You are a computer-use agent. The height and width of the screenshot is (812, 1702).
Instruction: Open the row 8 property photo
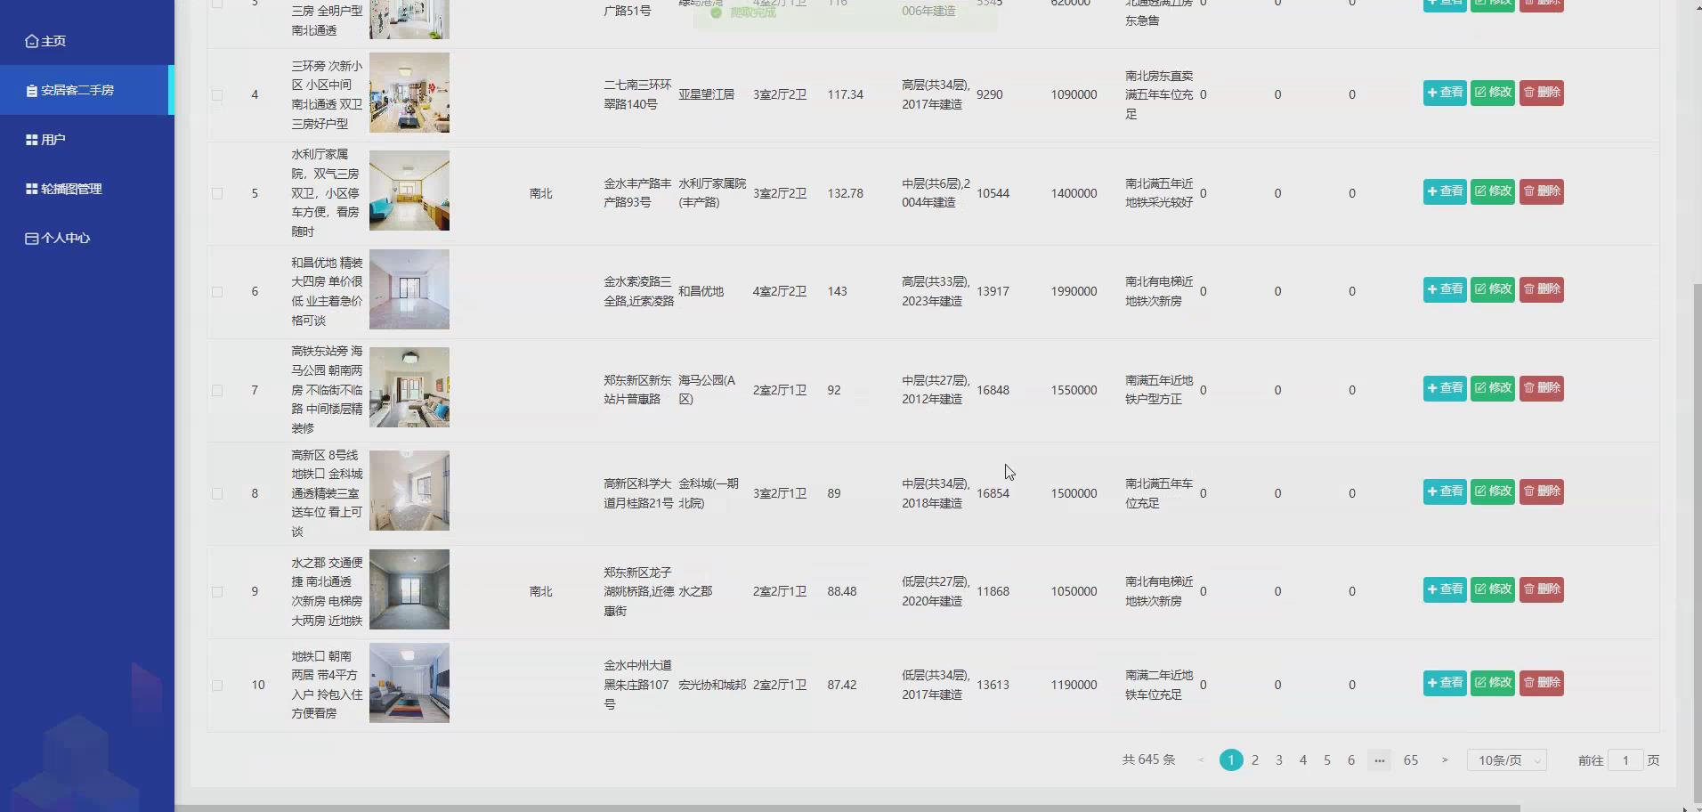click(x=409, y=491)
